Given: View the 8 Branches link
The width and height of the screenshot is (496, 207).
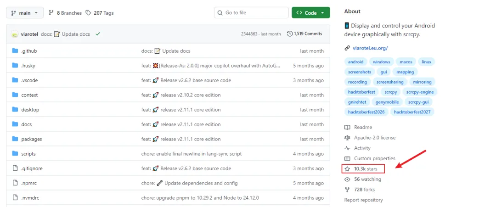Looking at the screenshot, I should tap(69, 13).
